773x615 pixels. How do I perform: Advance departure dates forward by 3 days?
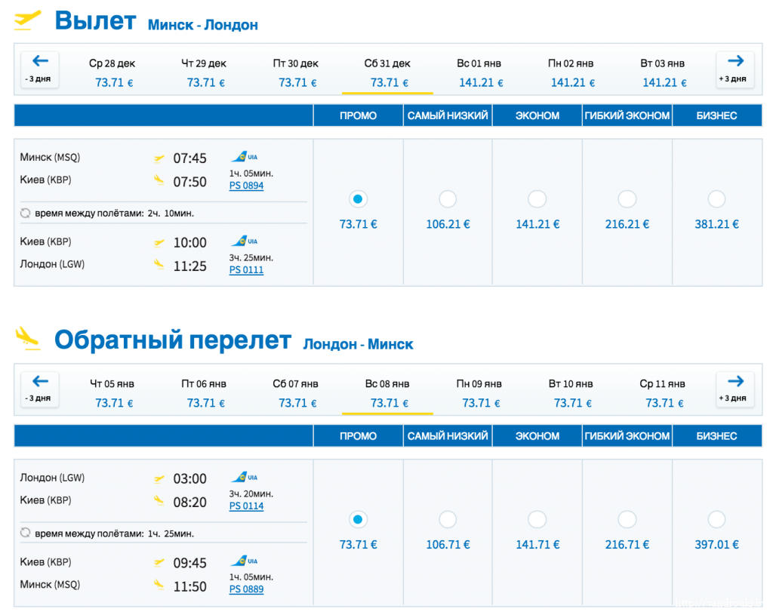735,69
